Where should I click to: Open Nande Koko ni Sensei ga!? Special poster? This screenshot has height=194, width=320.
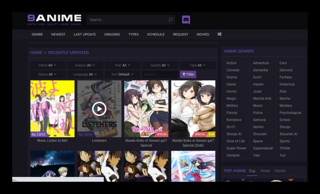(x=146, y=109)
